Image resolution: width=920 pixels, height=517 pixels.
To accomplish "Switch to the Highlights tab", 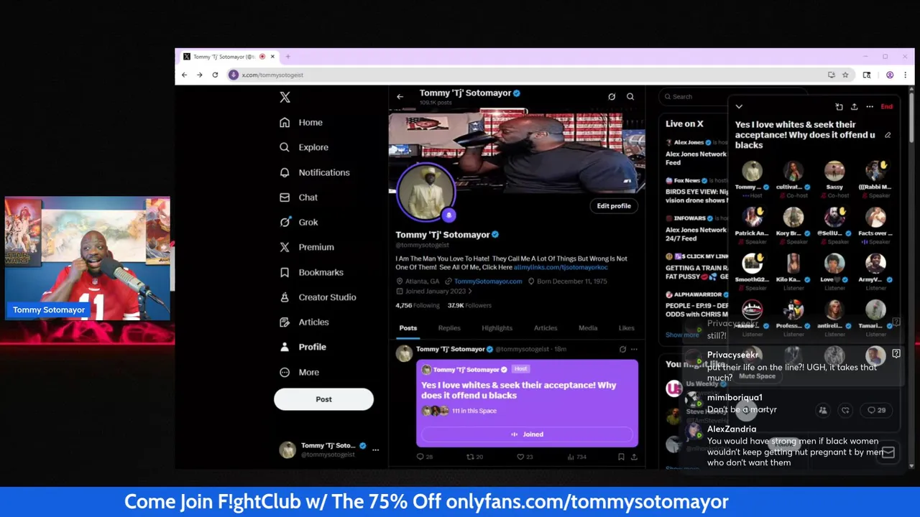I will point(497,328).
